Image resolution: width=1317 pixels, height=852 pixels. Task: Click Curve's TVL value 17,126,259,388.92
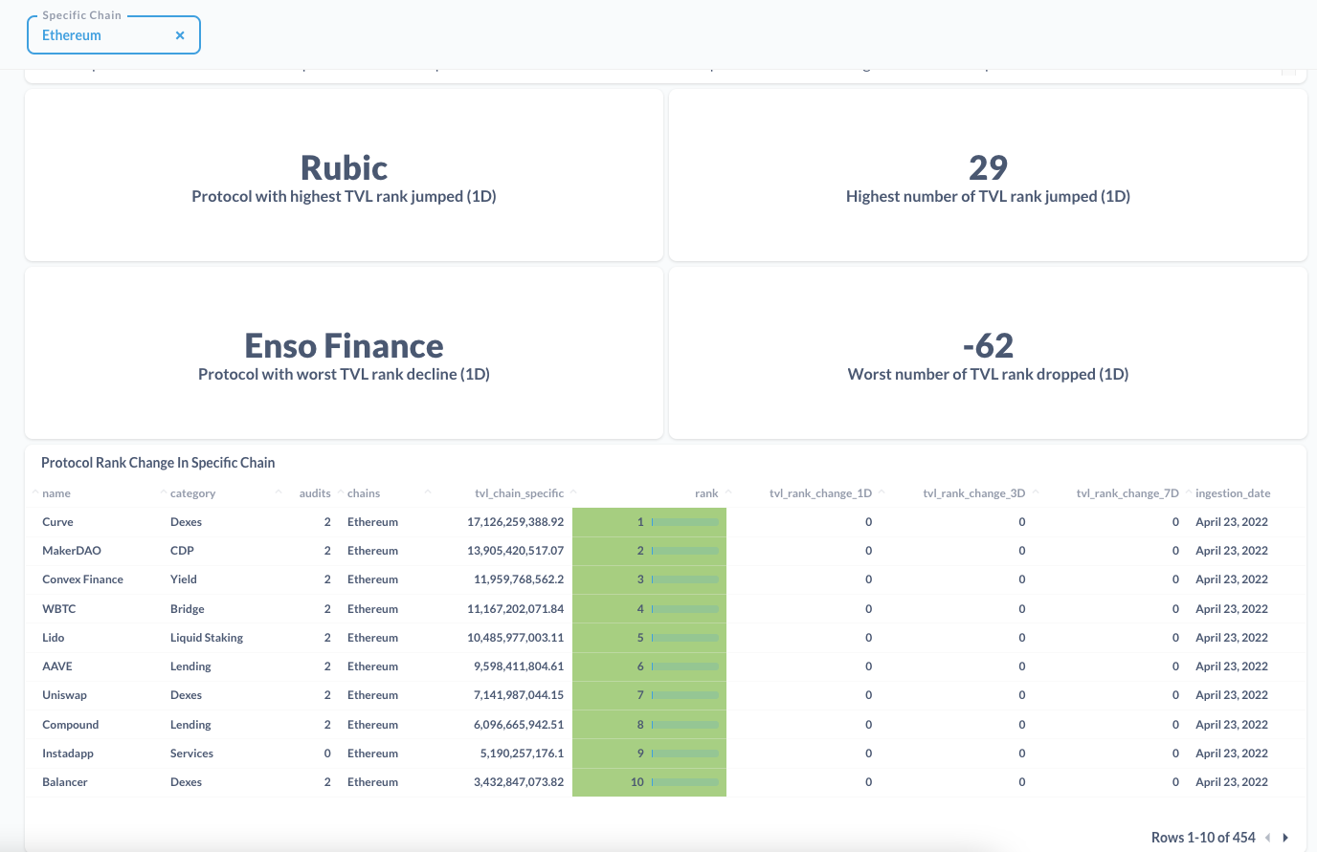[515, 522]
